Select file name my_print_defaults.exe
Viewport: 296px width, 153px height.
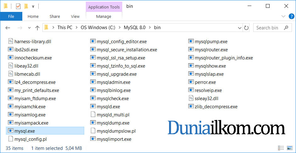37,90
